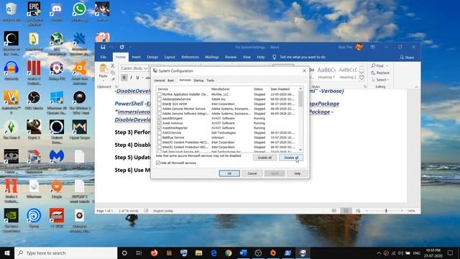Click the services list vertical scrollbar thumb

coord(300,99)
